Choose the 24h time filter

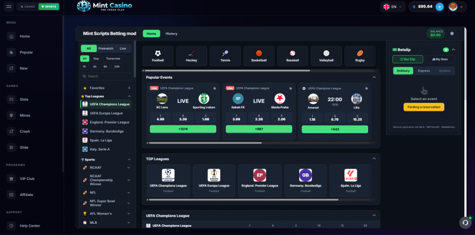point(117,66)
